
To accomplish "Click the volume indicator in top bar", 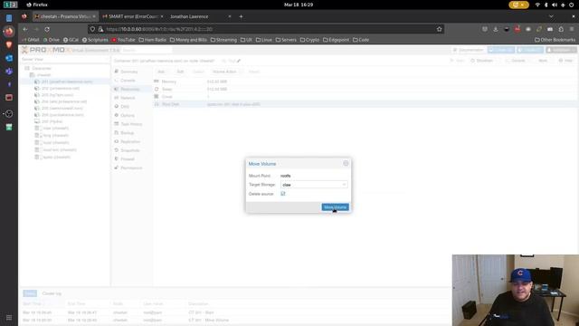I will click(x=555, y=5).
